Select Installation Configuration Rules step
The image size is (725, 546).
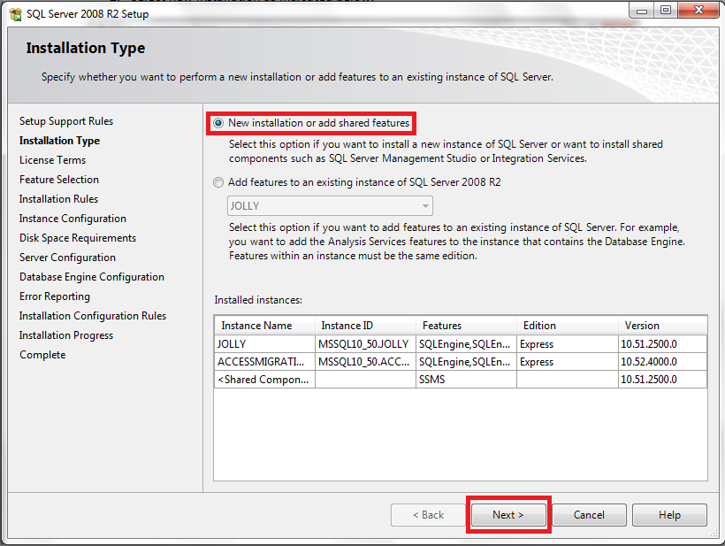pos(93,316)
